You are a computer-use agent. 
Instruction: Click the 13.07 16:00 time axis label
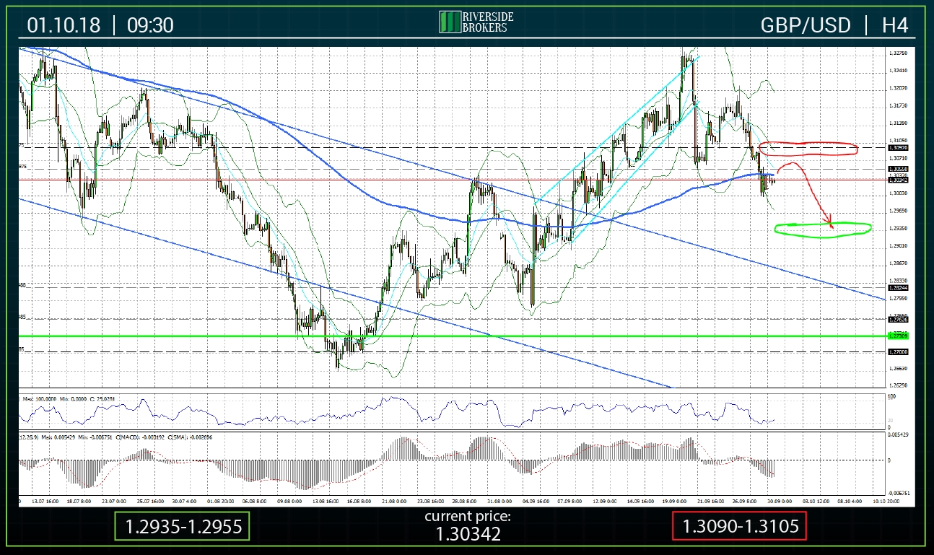point(45,500)
